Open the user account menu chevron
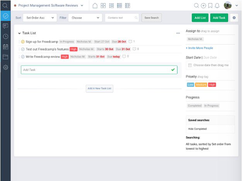242x181 pixels. (x=237, y=5)
